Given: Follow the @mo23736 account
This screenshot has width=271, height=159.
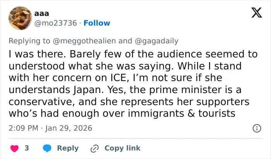Looking at the screenshot, I should tap(97, 23).
